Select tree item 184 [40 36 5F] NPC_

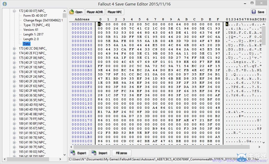point(32,100)
